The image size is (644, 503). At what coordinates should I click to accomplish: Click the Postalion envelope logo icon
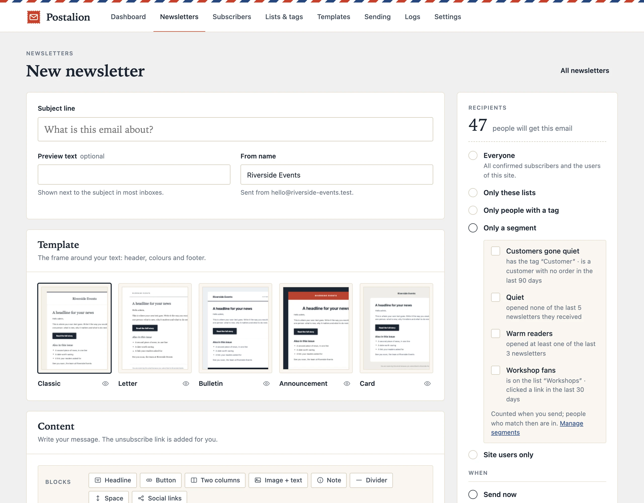tap(34, 17)
